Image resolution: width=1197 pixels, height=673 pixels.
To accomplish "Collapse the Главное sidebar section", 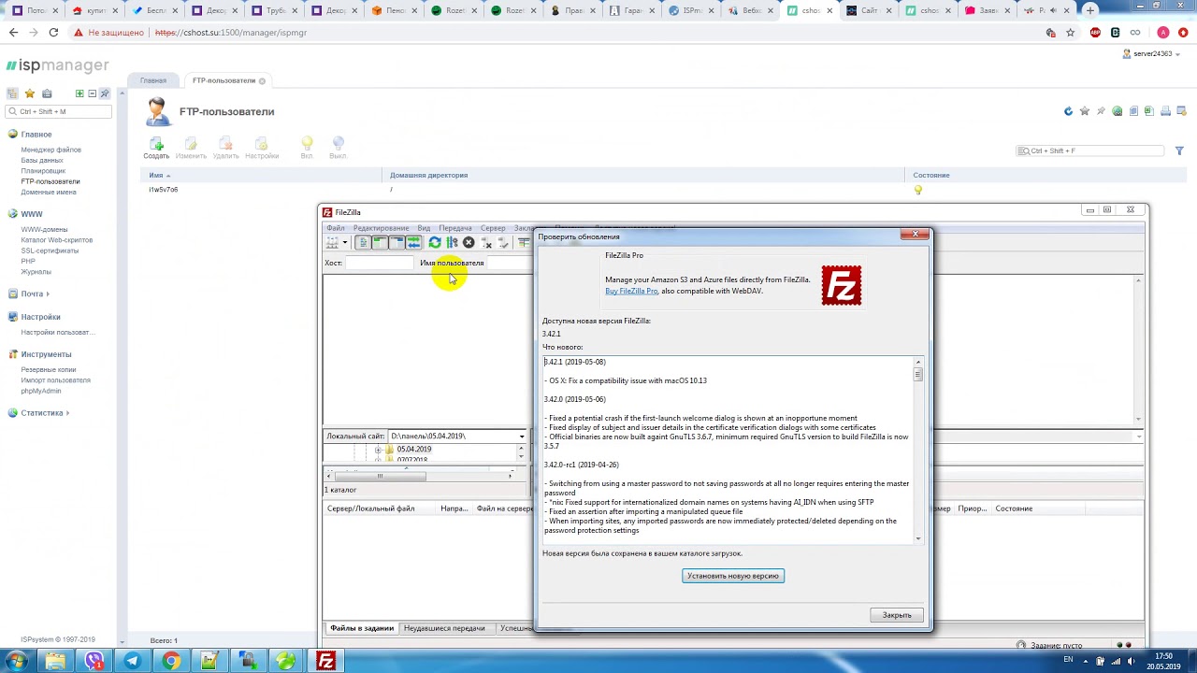I will [x=36, y=134].
